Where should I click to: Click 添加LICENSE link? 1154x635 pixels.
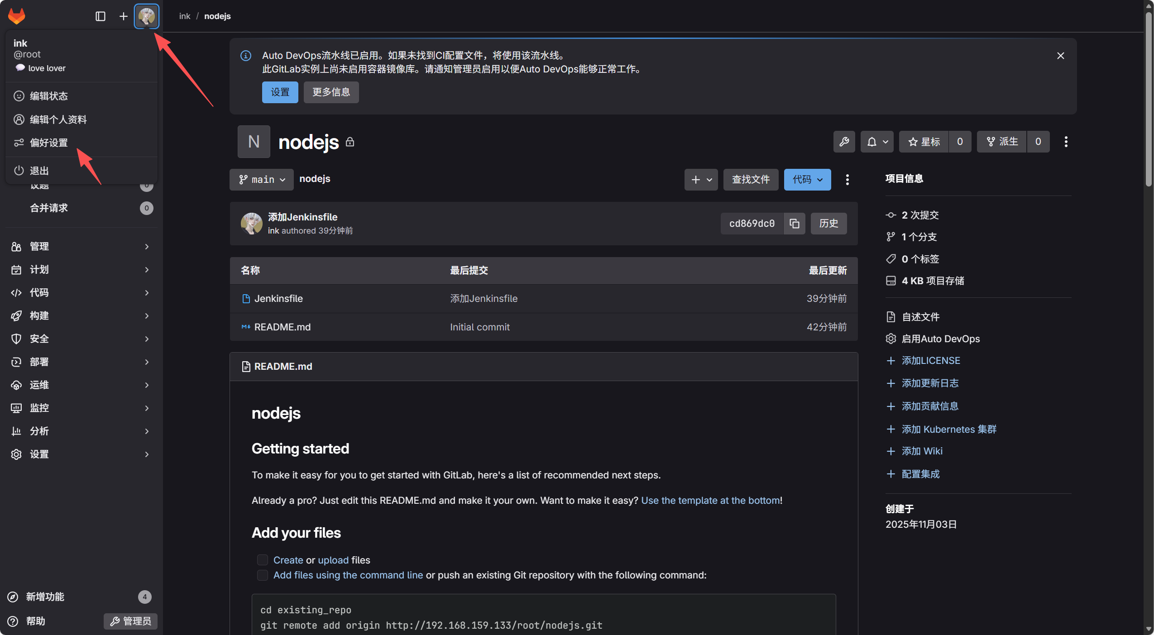click(931, 361)
